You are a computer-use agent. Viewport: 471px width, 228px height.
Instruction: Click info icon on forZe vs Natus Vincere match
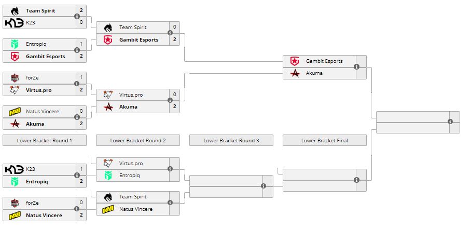click(77, 209)
